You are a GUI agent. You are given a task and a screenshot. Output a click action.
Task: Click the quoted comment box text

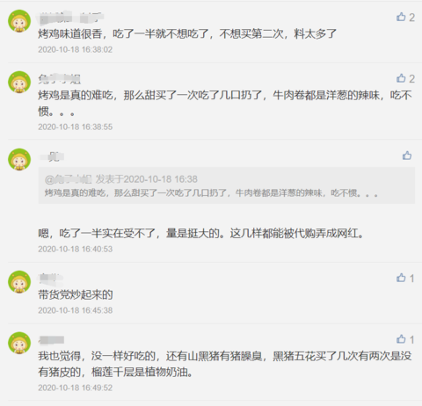tap(211, 193)
